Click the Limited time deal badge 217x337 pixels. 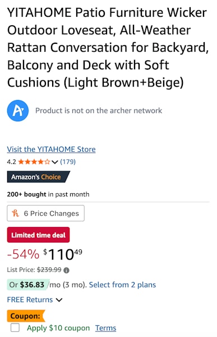pyautogui.click(x=39, y=235)
